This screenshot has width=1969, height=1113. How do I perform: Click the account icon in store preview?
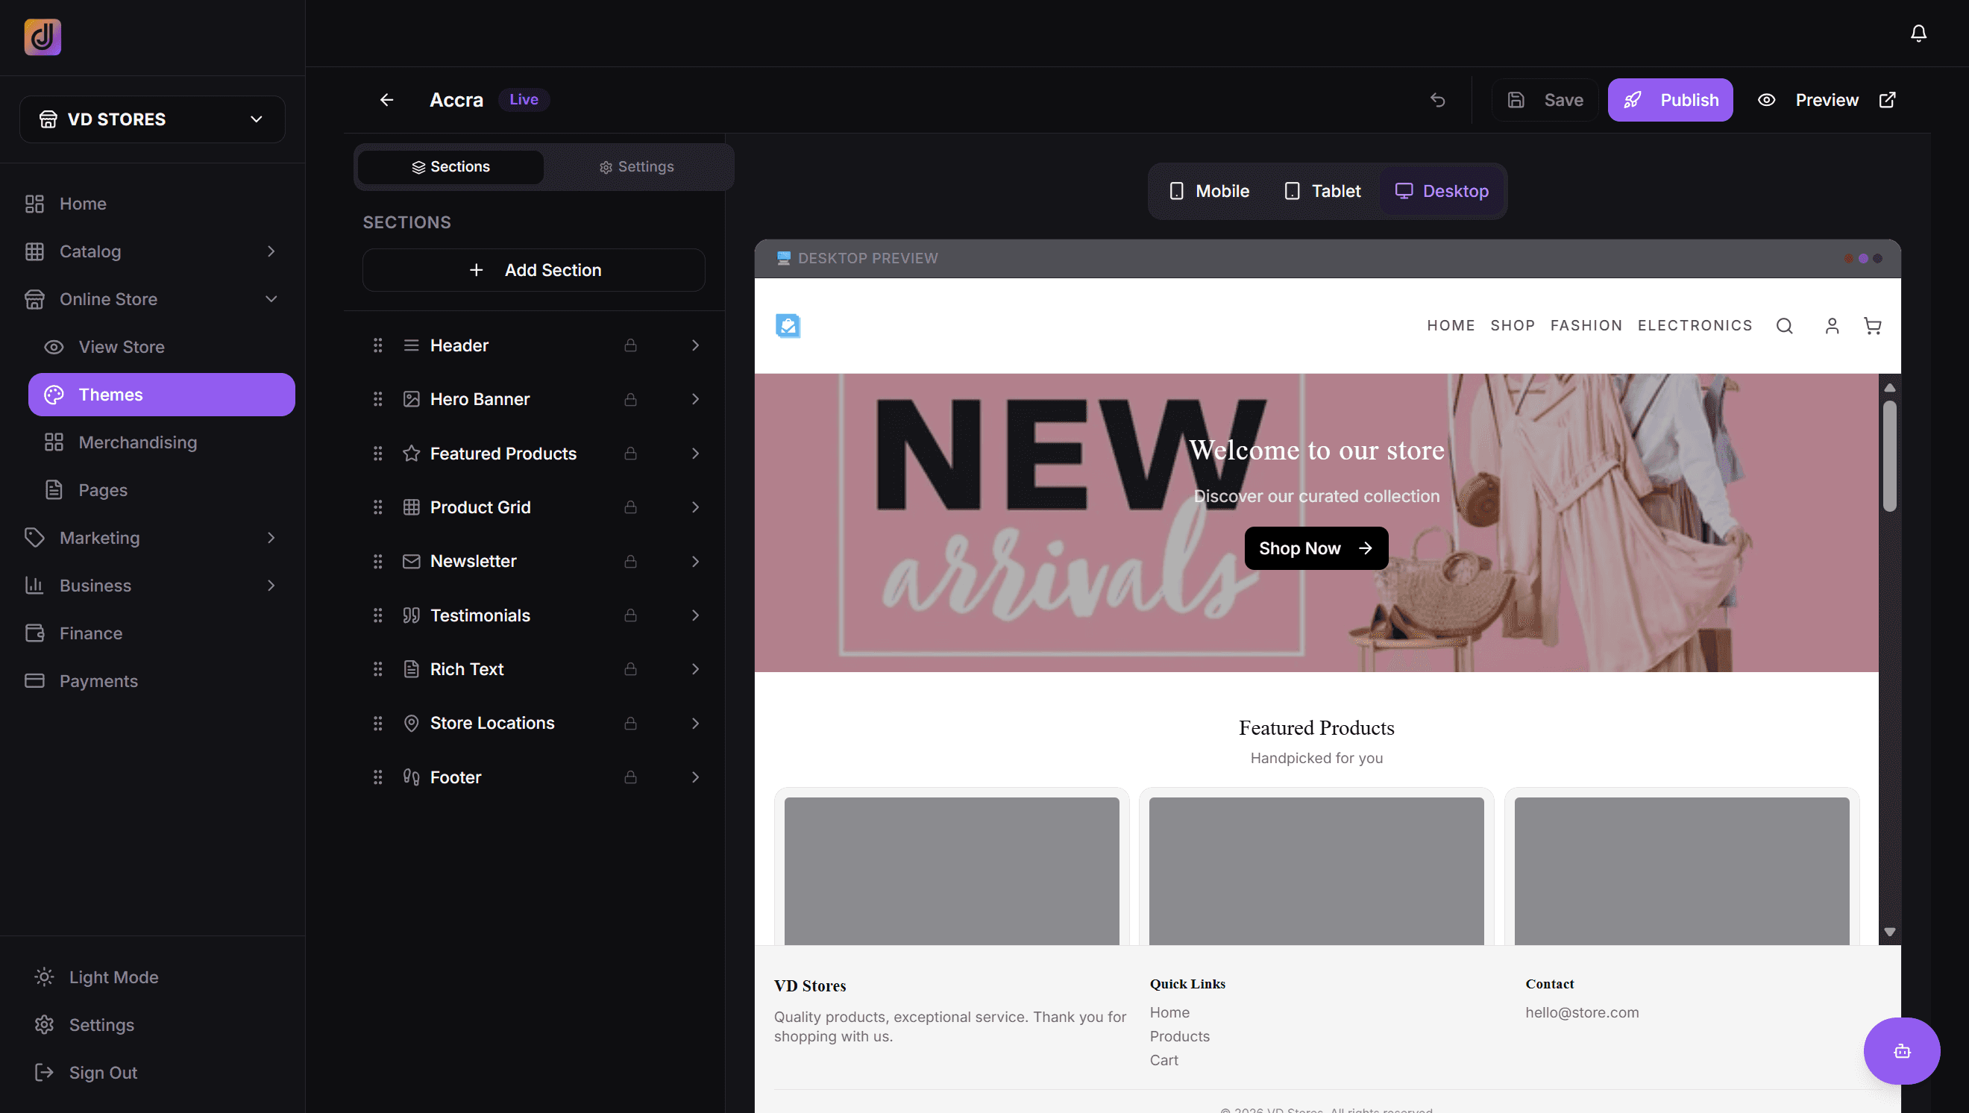click(x=1832, y=327)
